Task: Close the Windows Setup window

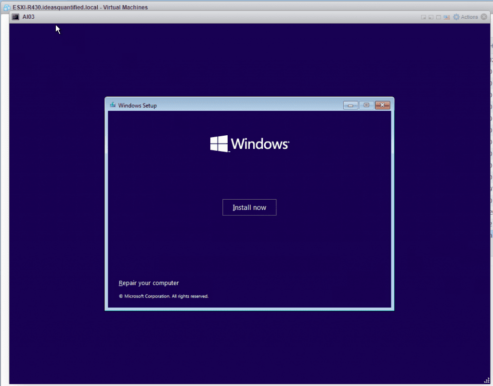Action: 382,105
